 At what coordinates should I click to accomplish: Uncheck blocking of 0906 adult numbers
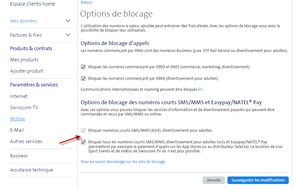tap(83, 79)
